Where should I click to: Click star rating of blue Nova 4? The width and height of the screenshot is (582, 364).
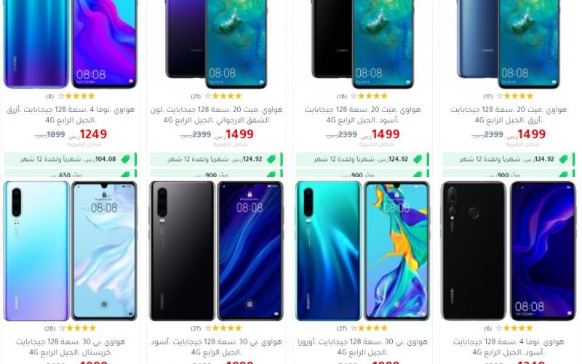pos(76,96)
